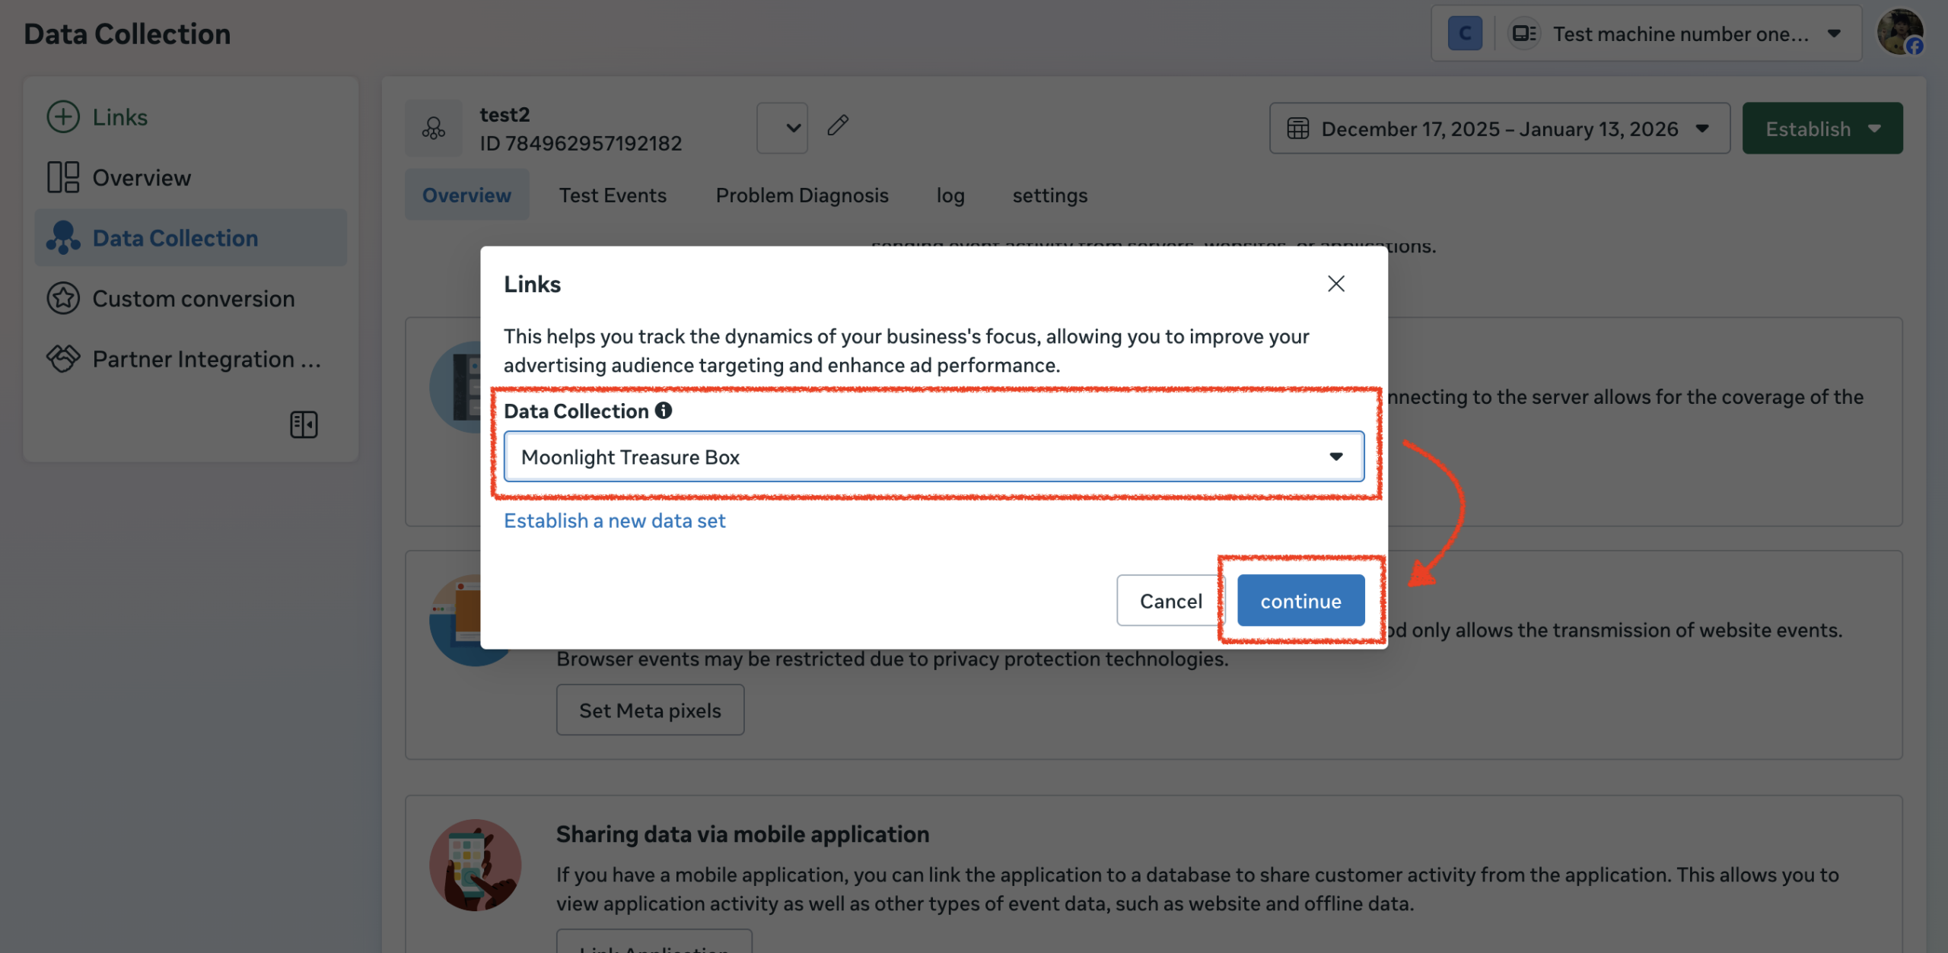Image resolution: width=1948 pixels, height=953 pixels.
Task: Click the Overview layout icon in sidebar
Action: [63, 177]
